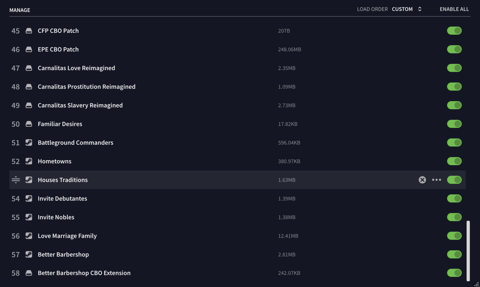This screenshot has width=480, height=287.
Task: Click the Steam icon beside Battleground Commanders
Action: click(x=29, y=143)
